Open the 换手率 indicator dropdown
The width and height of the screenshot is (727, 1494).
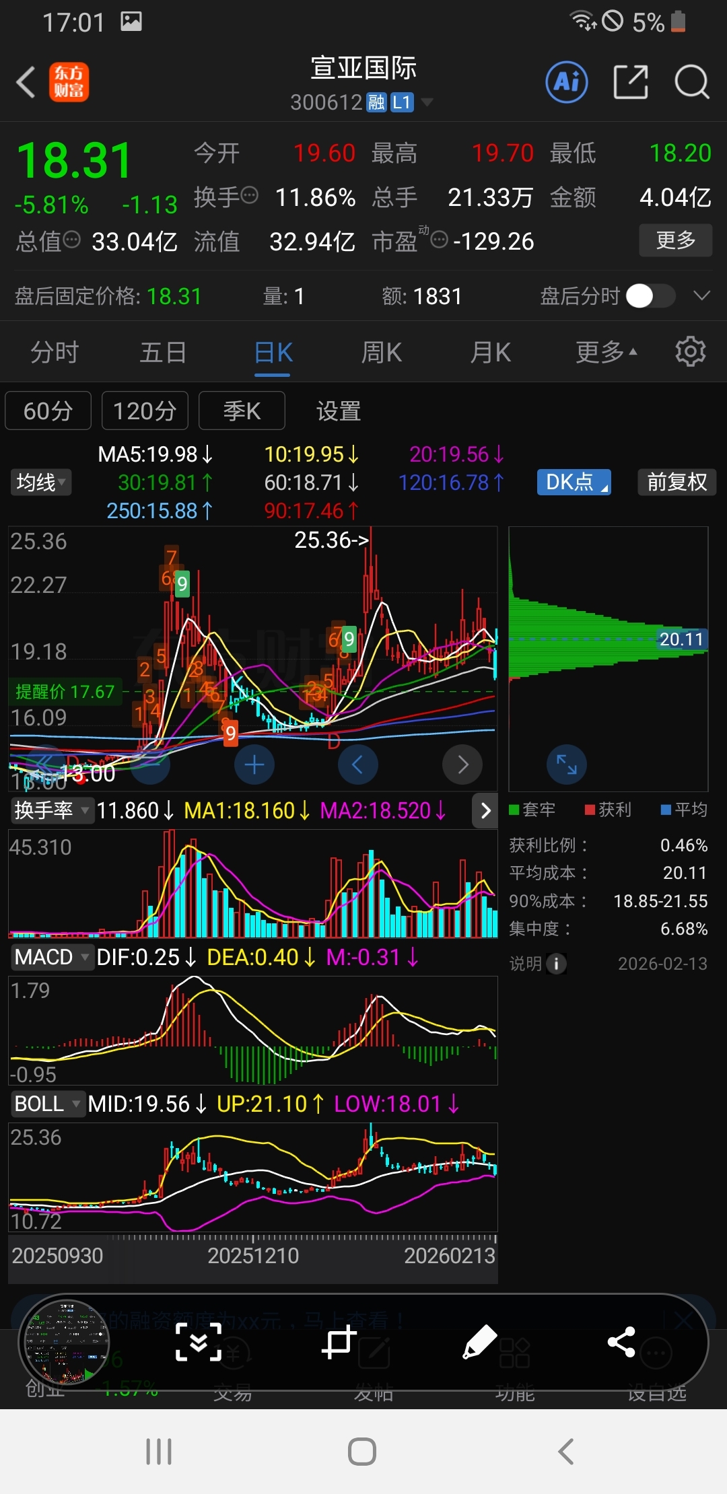point(51,810)
